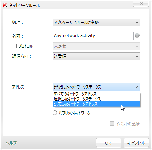152x150 pixels.
Task: Choose 選択したネットワークステータス list option
Action: click(96, 99)
